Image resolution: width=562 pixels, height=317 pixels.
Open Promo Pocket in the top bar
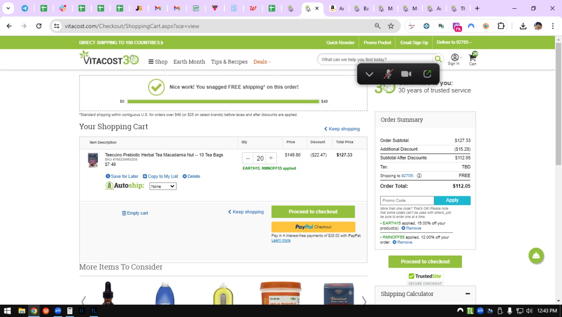pyautogui.click(x=378, y=43)
